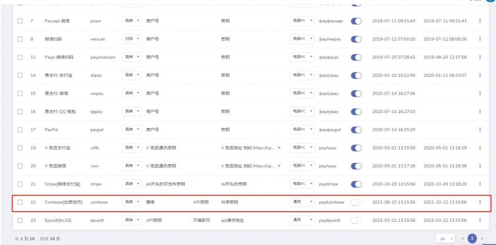Click the pay/coinbase route text
The width and height of the screenshot is (496, 245).
pos(331,202)
